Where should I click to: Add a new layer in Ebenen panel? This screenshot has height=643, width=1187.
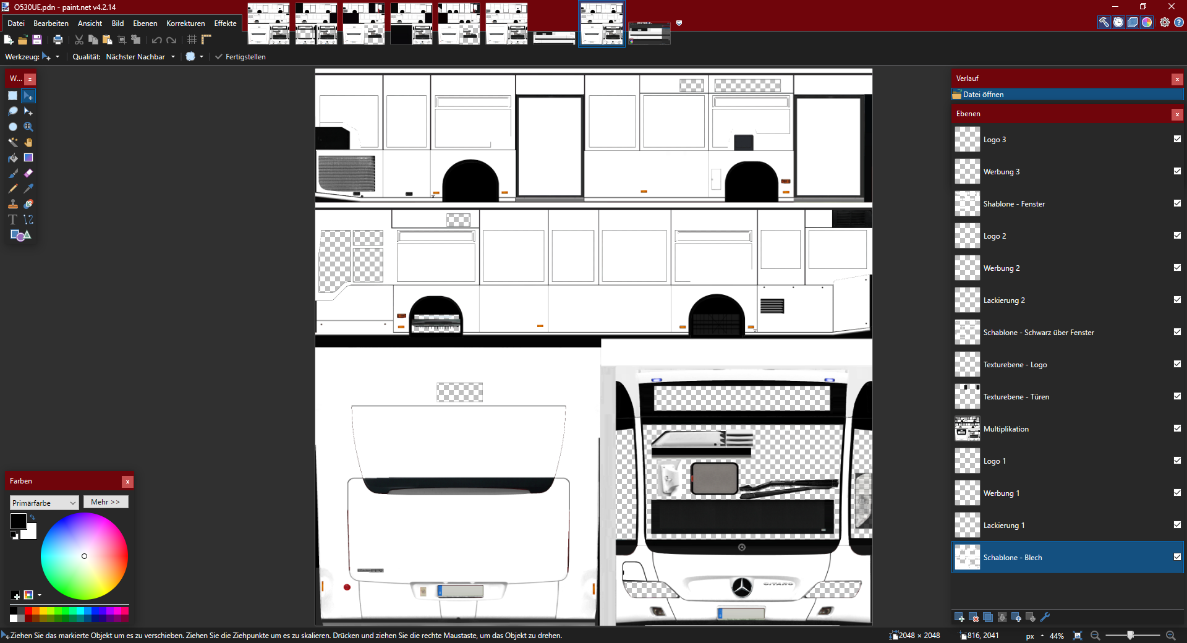tap(959, 617)
